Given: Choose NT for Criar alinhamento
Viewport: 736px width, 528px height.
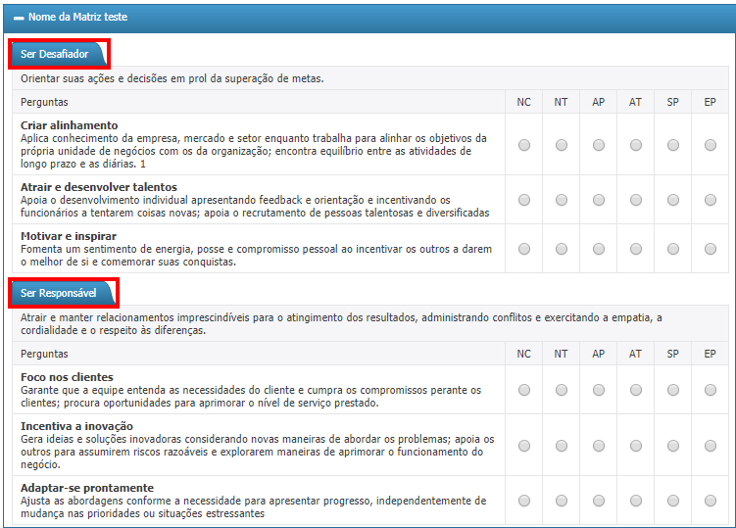Looking at the screenshot, I should coord(562,145).
